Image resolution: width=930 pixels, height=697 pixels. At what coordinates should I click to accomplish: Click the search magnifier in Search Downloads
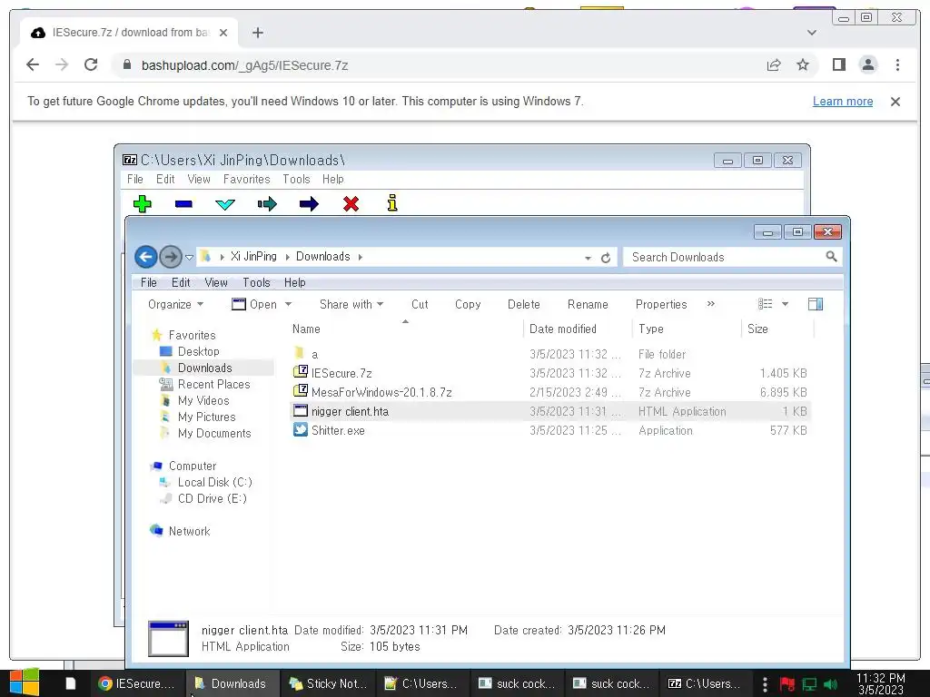click(832, 257)
